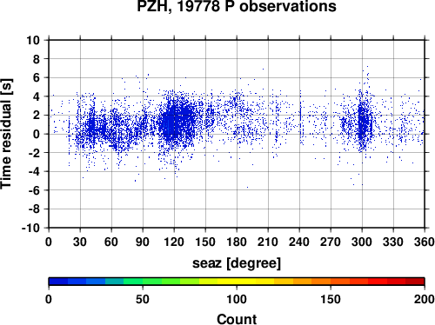Click the x-axis tick label 360

coord(425,242)
